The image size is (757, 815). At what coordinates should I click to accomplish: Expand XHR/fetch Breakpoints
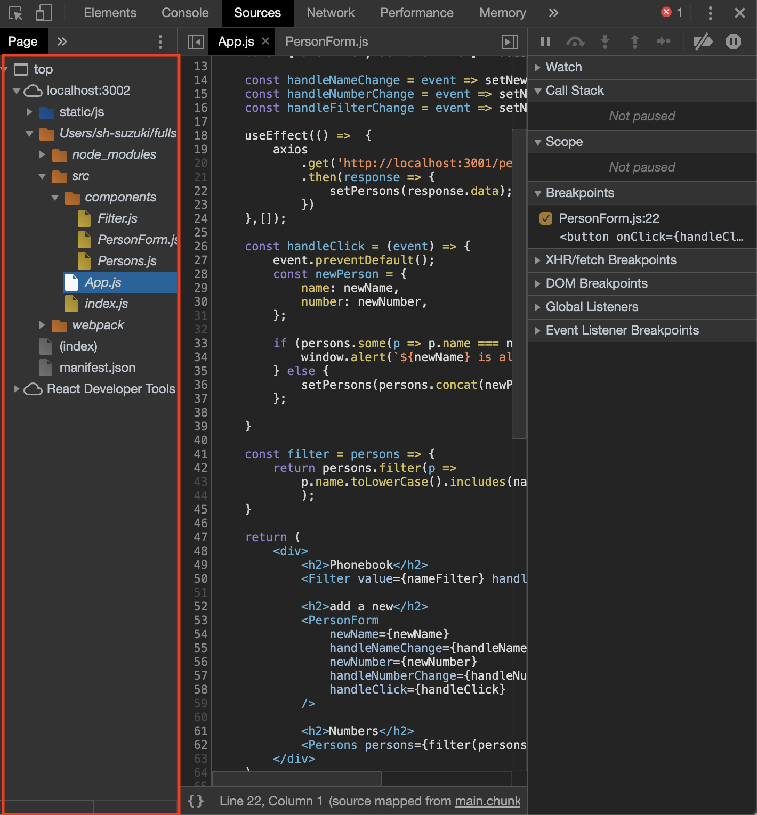click(612, 260)
